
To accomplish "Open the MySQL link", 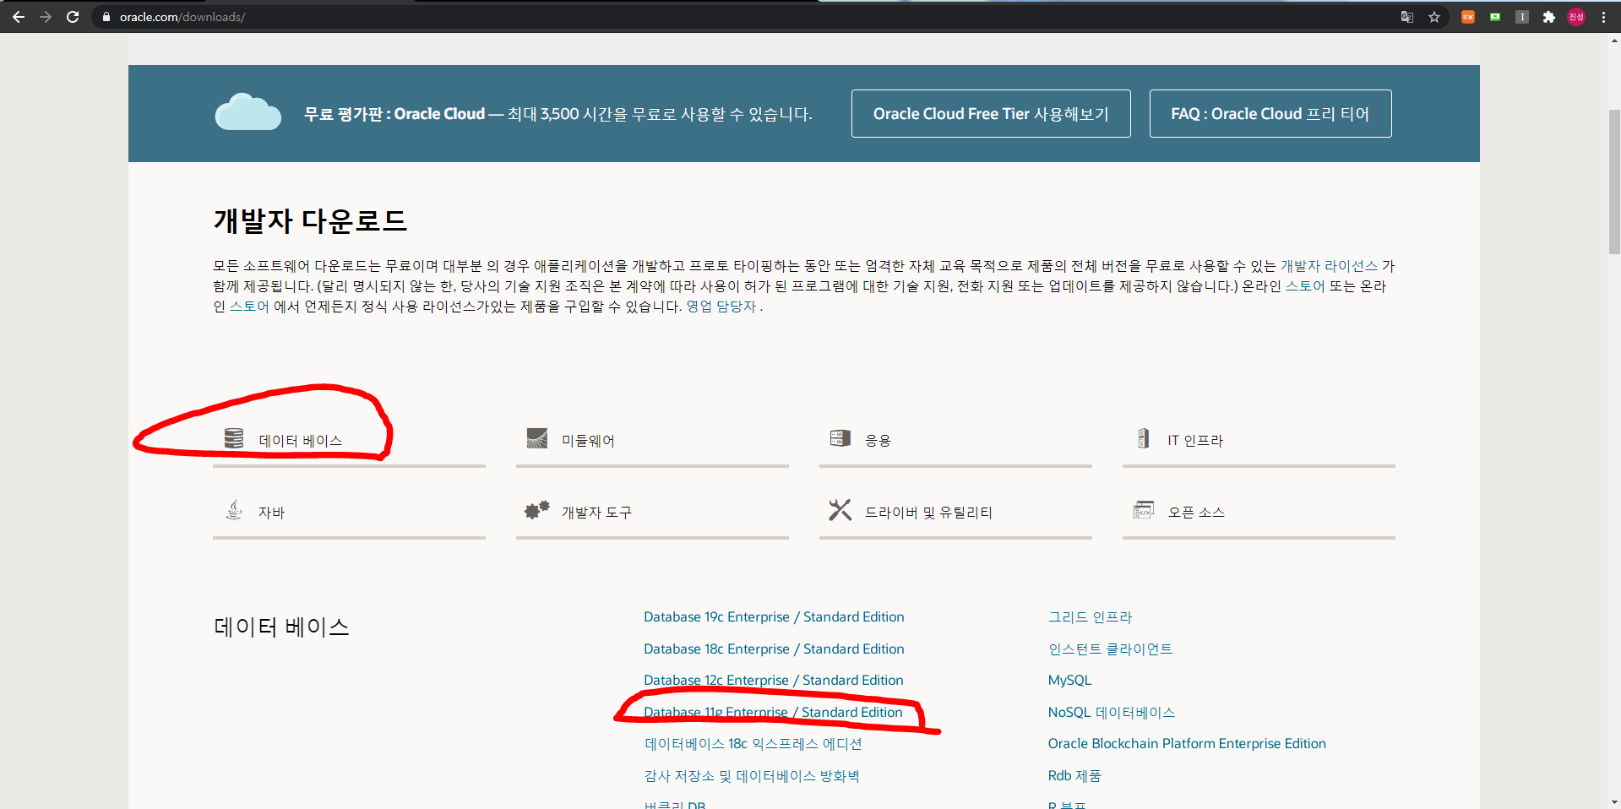I will pyautogui.click(x=1069, y=681).
